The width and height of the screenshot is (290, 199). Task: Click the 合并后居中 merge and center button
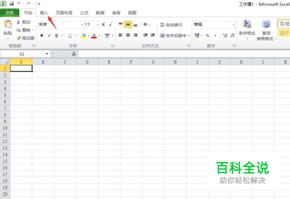coord(173,36)
